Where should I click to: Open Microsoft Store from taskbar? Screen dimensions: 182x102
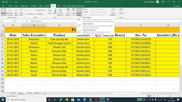coord(73,99)
